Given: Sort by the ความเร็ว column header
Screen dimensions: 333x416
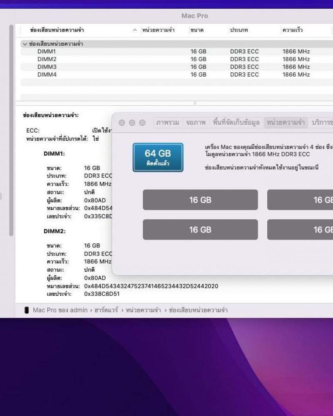Looking at the screenshot, I should pyautogui.click(x=292, y=30).
